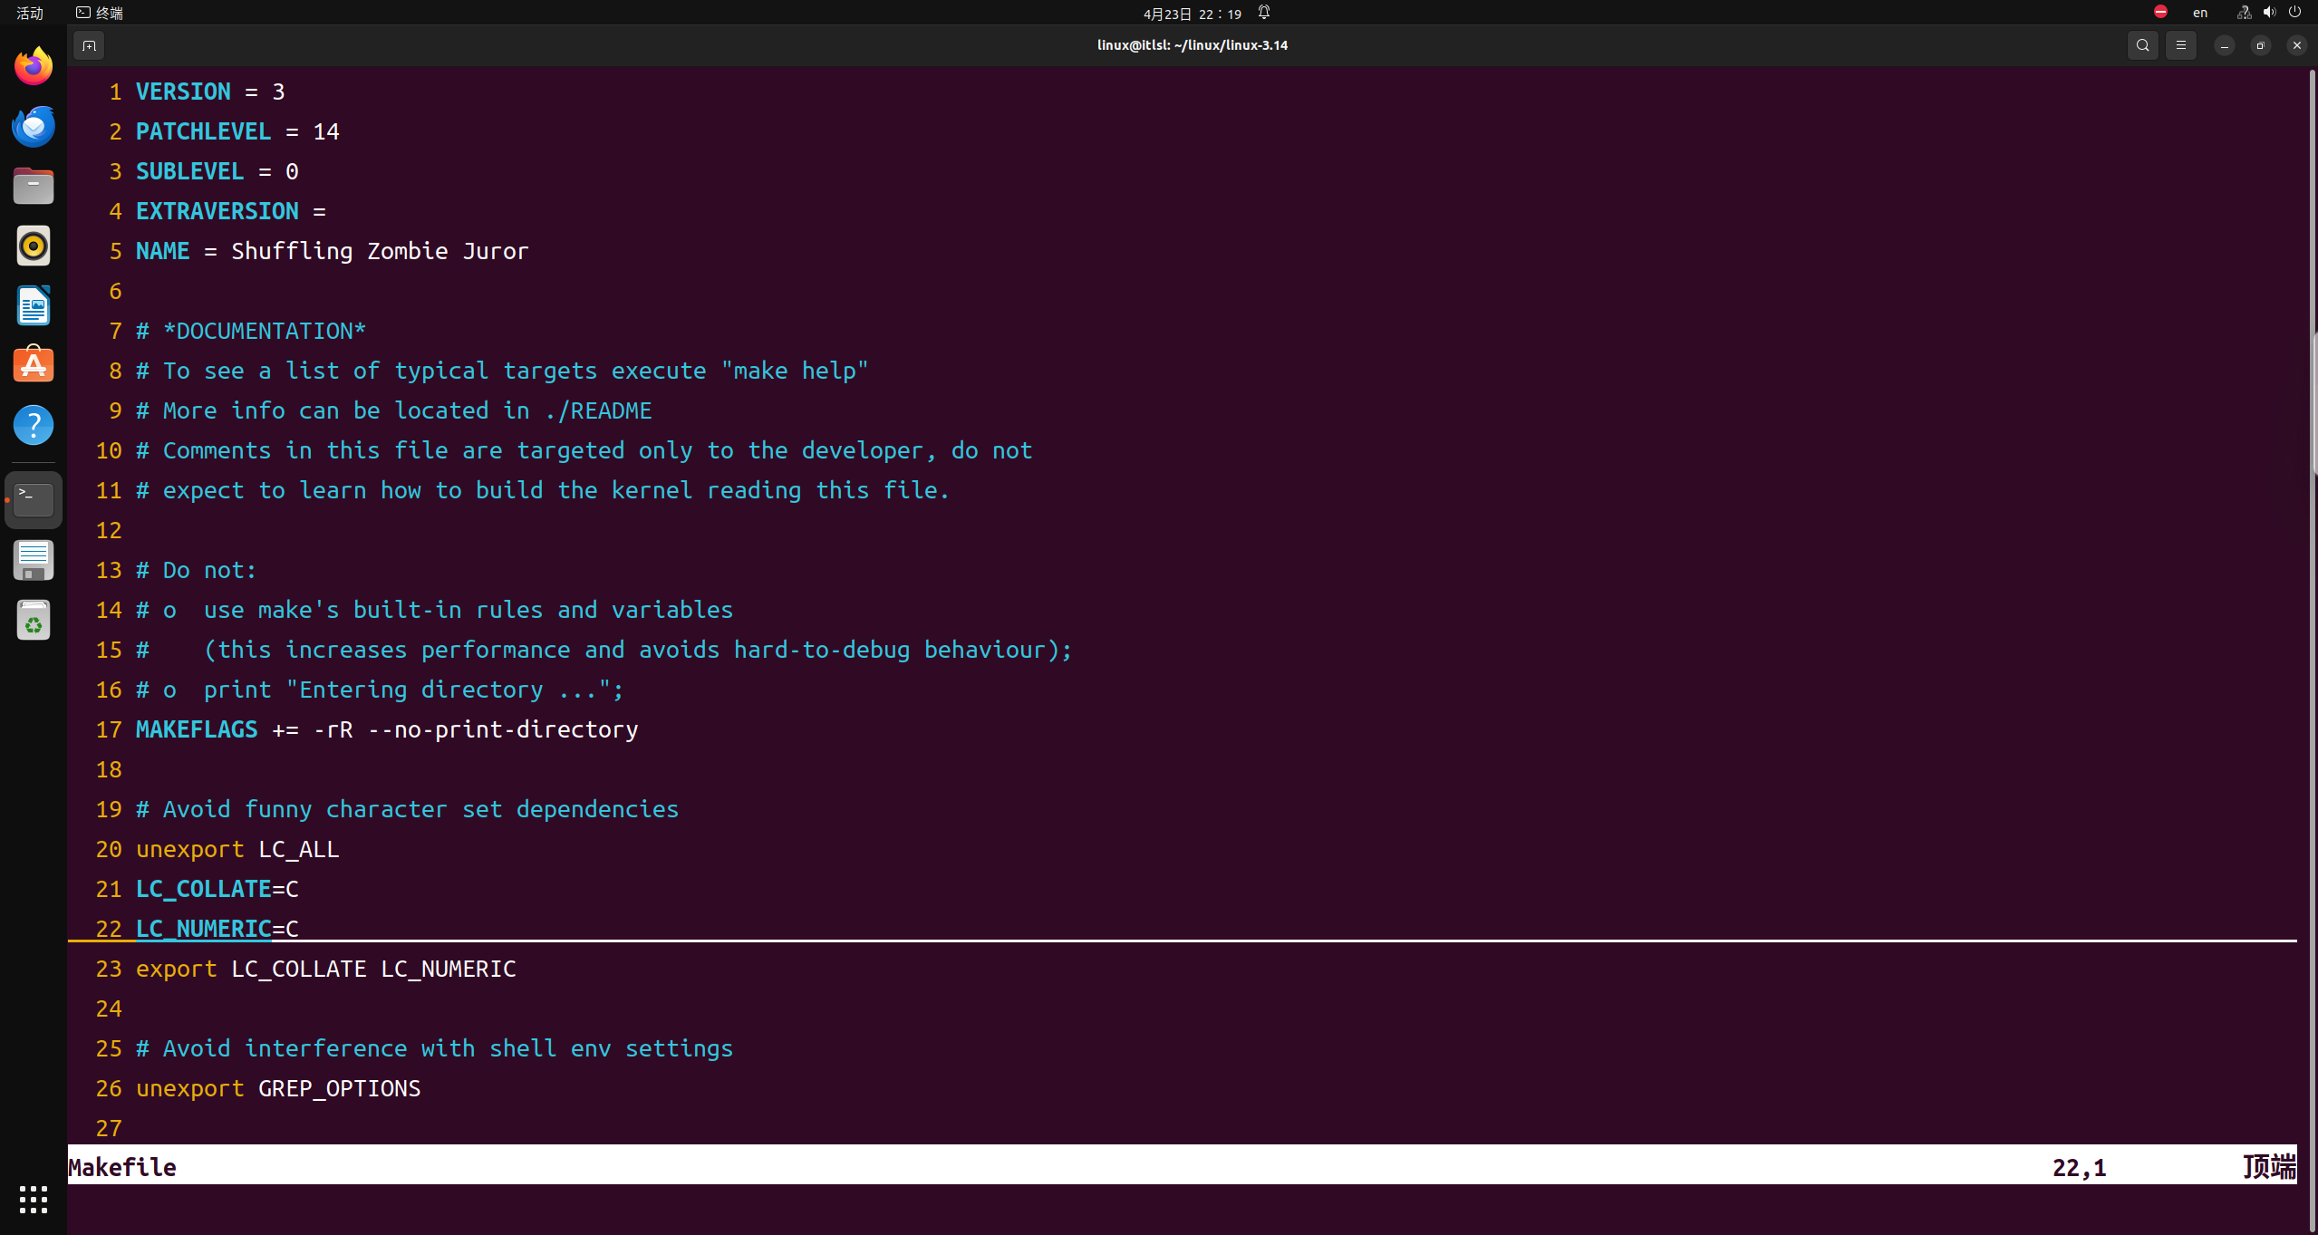The height and width of the screenshot is (1235, 2318).
Task: Toggle do-not-disturb bell icon
Action: [x=1264, y=13]
